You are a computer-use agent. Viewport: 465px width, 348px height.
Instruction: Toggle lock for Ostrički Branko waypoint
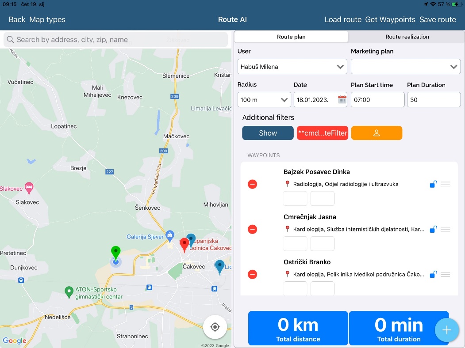(433, 274)
